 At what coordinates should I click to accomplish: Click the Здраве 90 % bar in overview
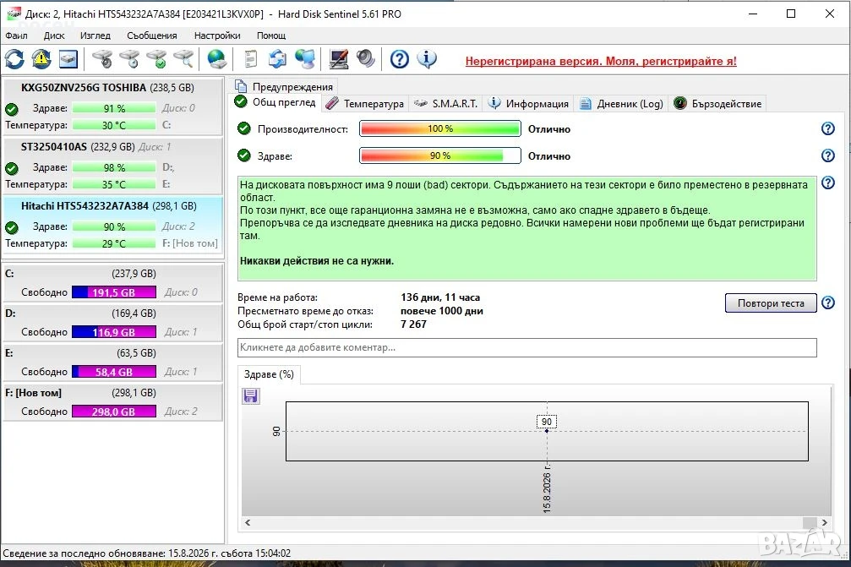[x=440, y=155]
